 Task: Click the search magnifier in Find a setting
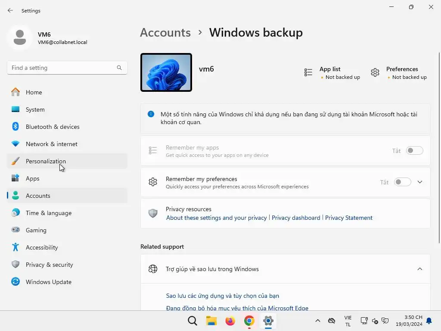tap(119, 68)
